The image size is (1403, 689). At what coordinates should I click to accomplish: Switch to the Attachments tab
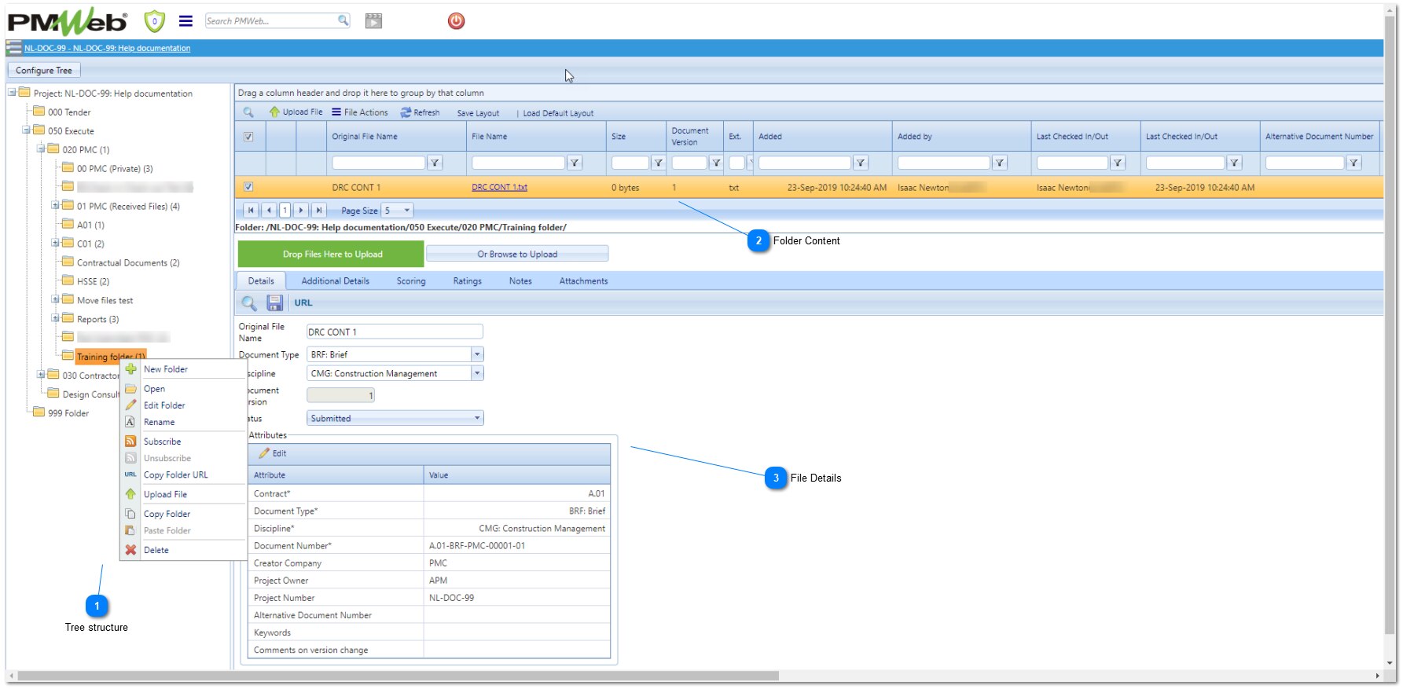point(583,281)
